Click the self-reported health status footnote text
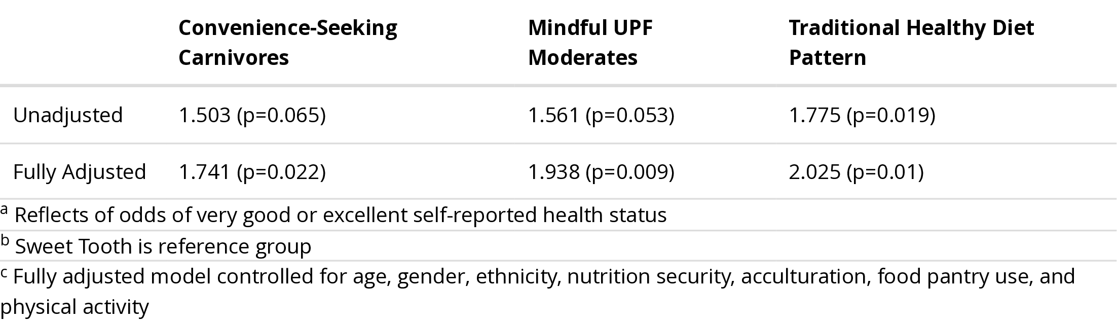Viewport: 1117px width, 322px height. pyautogui.click(x=340, y=215)
